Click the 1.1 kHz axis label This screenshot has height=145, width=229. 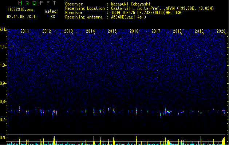3,47
